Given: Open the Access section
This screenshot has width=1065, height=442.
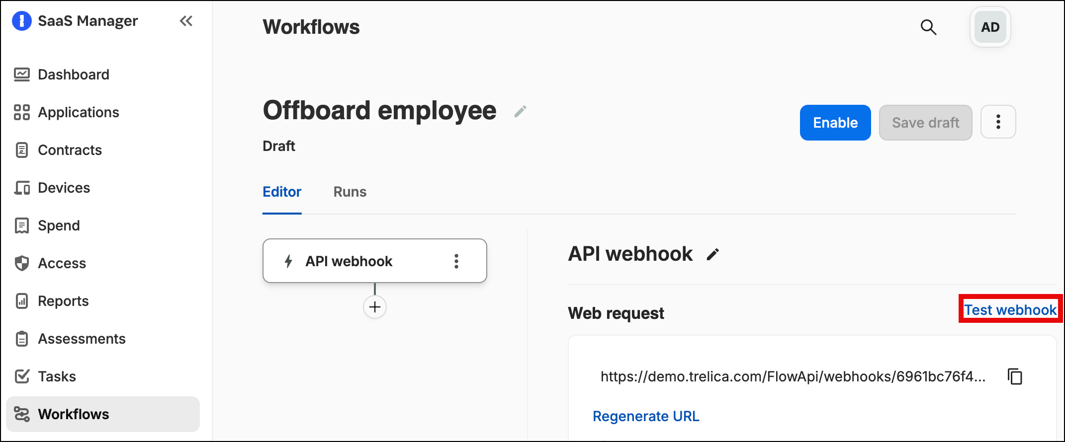Looking at the screenshot, I should point(62,263).
